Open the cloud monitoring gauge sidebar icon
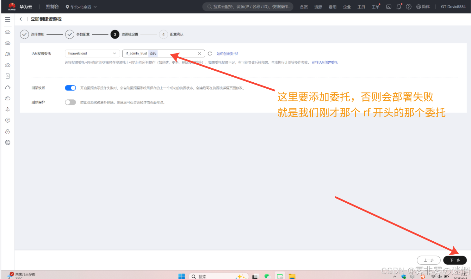This screenshot has height=279, width=471. coord(8,98)
